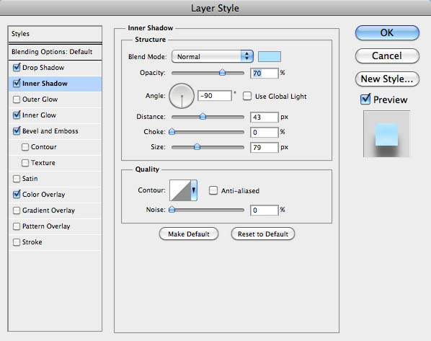Expand the Contour dropdown arrow
This screenshot has height=341, width=431.
194,190
